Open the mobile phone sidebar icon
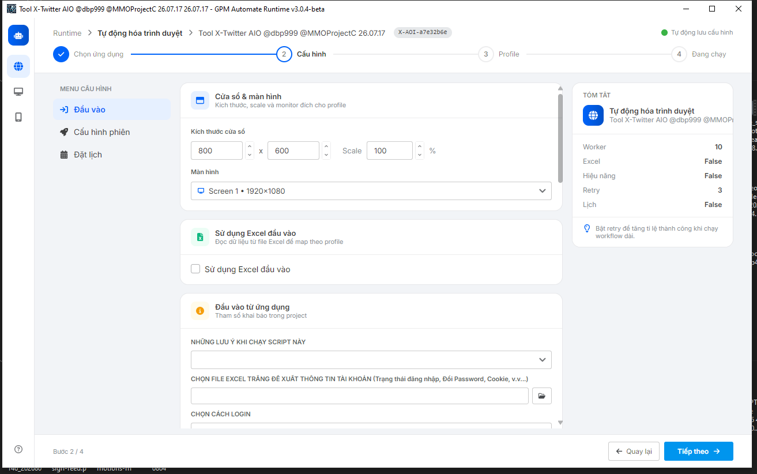The image size is (757, 474). coord(18,117)
